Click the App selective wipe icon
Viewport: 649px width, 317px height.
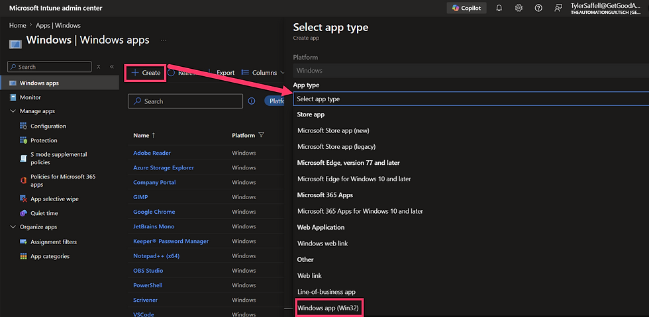pyautogui.click(x=23, y=199)
